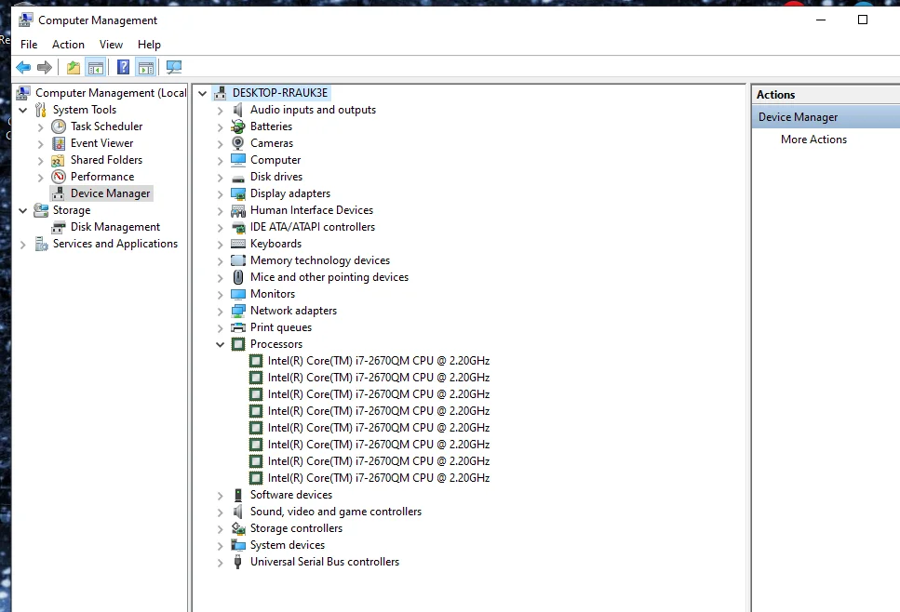This screenshot has height=612, width=900.
Task: Click More Actions in Actions pane
Action: pos(813,140)
